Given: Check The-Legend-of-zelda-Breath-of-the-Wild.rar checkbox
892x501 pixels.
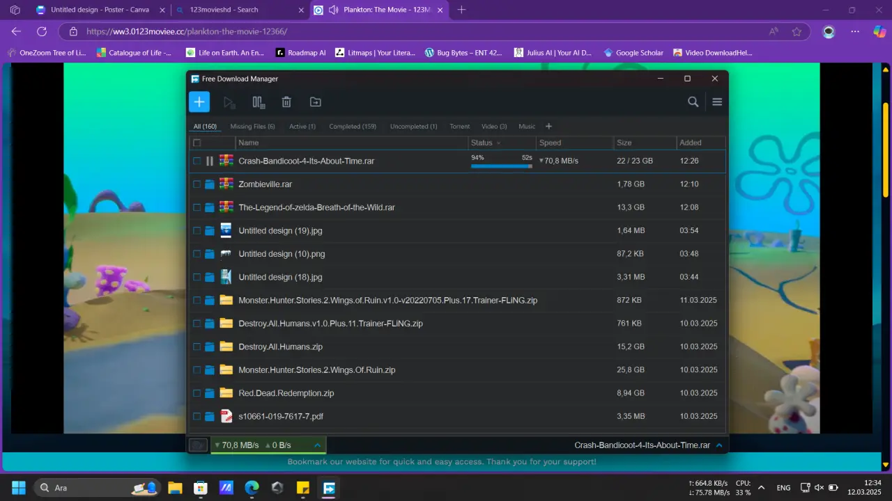Looking at the screenshot, I should coord(197,207).
